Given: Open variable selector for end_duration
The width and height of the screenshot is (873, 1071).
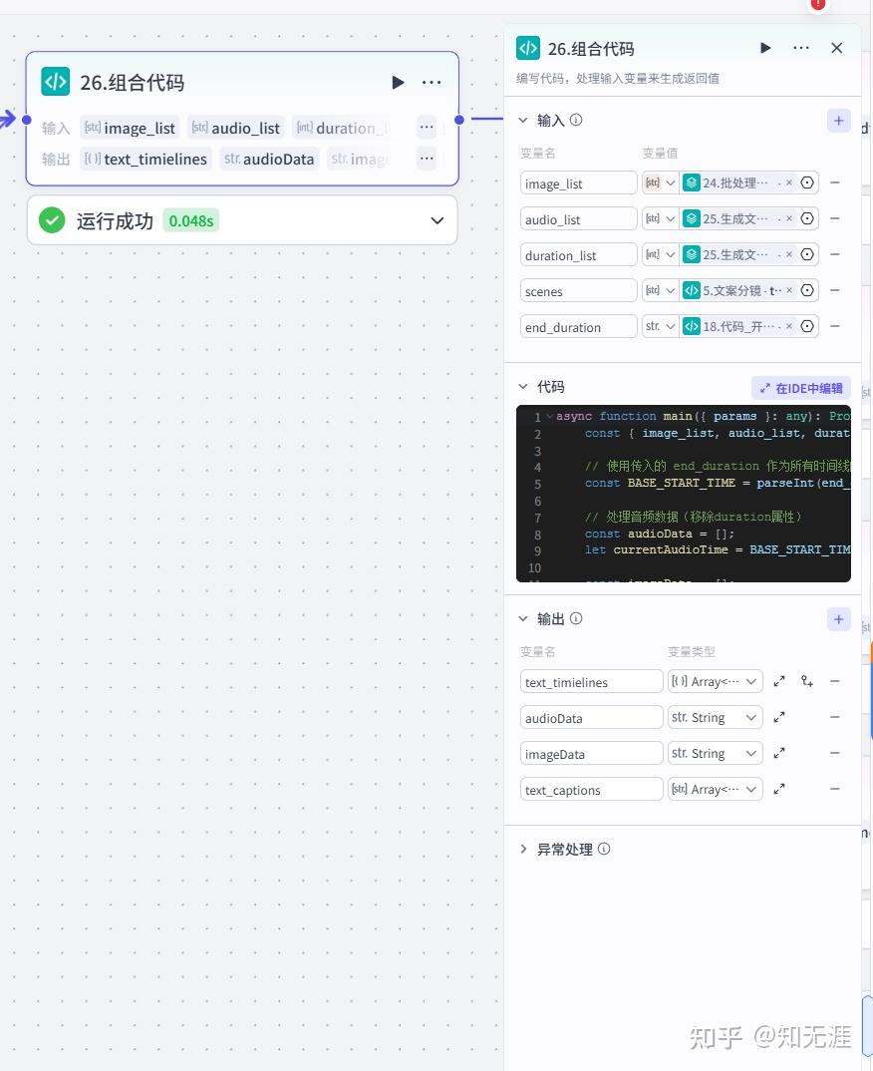Looking at the screenshot, I should point(807,326).
